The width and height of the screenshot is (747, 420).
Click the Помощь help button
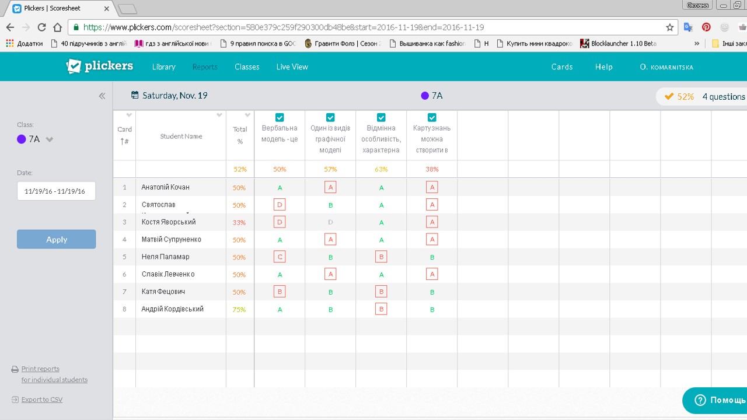[715, 400]
